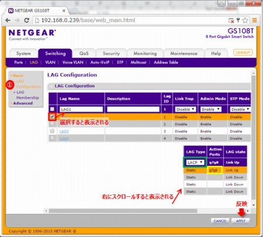Open the Help tab
Screen dimensions: 263x237
pyautogui.click(x=216, y=54)
